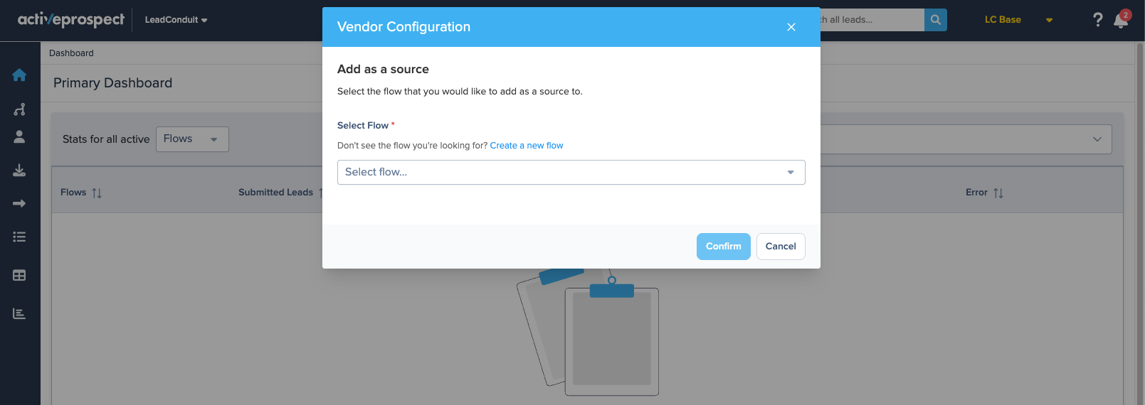Expand the Select flow dropdown
1145x405 pixels.
click(x=571, y=172)
